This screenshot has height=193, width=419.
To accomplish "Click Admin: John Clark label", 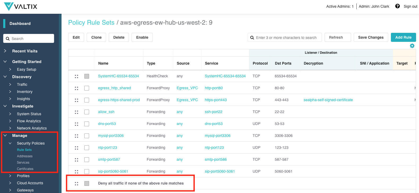I will [374, 6].
